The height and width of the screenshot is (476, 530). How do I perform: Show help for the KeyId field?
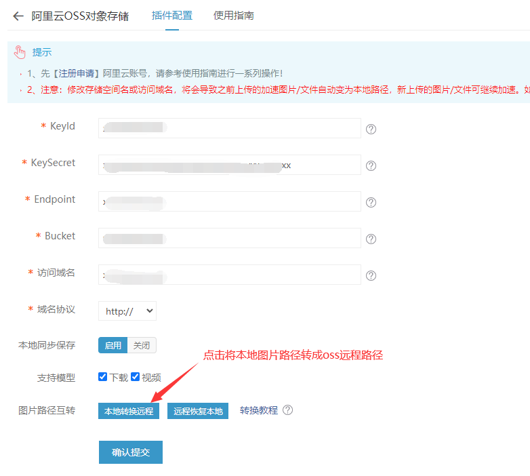tap(371, 129)
